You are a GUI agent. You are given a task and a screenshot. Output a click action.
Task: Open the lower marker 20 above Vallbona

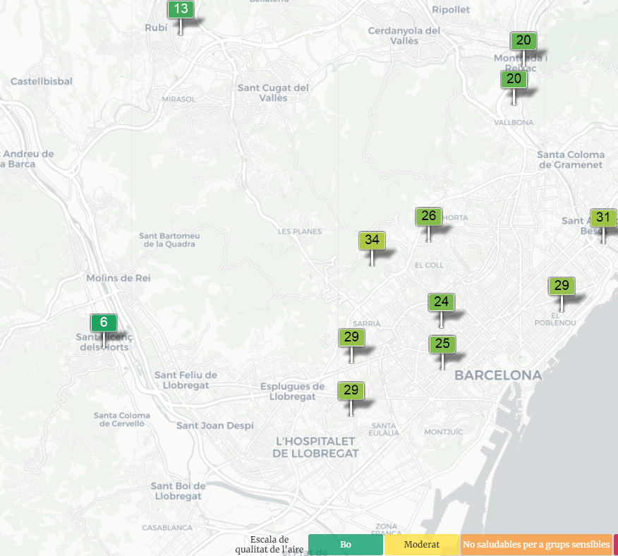(514, 79)
